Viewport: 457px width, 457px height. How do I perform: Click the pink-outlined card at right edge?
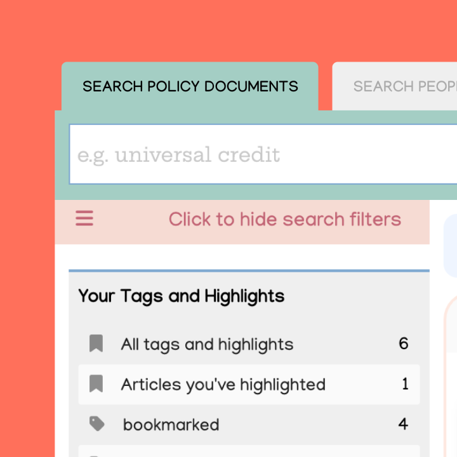tap(451, 376)
